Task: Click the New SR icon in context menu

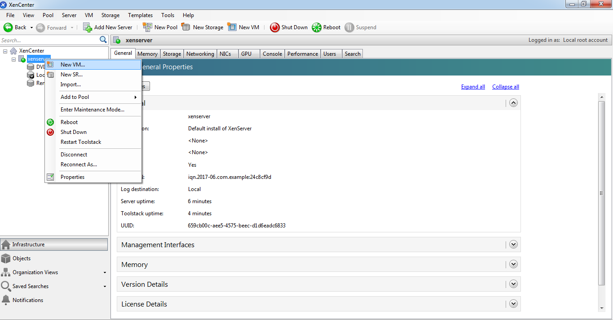Action: (x=50, y=75)
